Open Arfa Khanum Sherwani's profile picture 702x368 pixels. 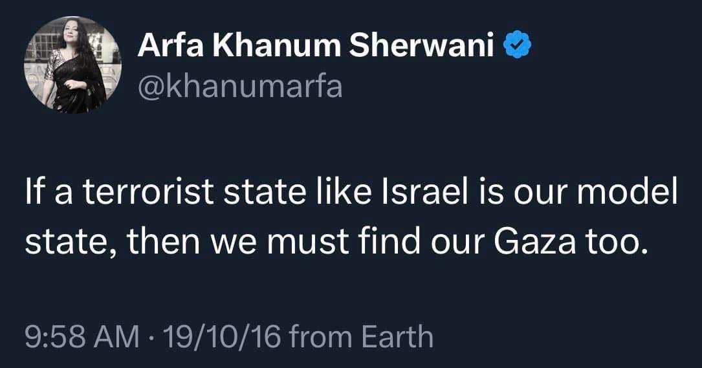click(72, 65)
